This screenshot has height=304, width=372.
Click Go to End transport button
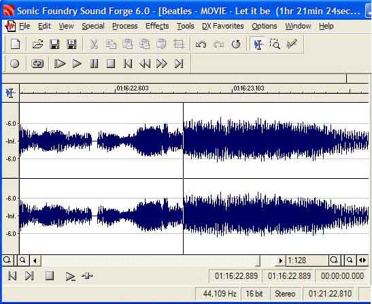click(179, 64)
